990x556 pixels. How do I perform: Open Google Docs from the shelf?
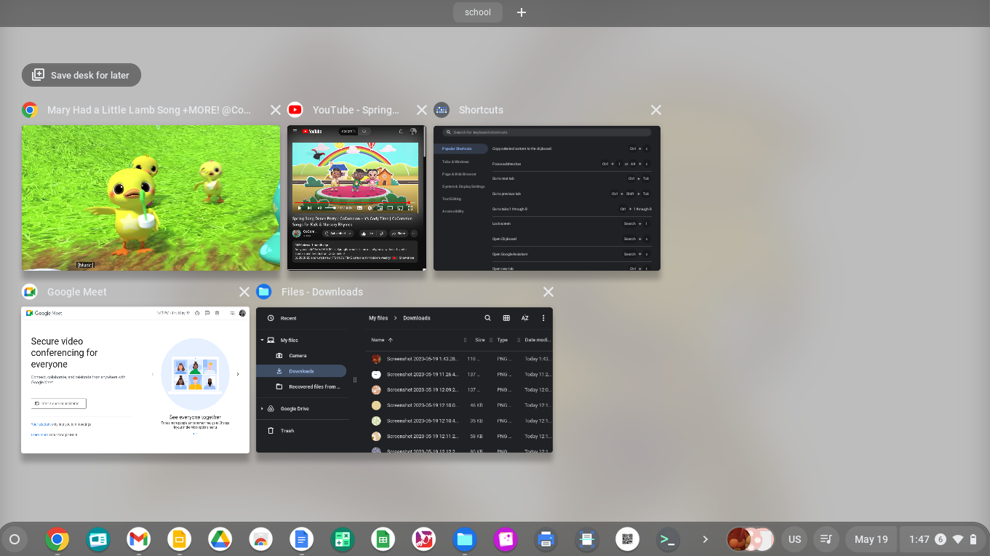tap(300, 539)
